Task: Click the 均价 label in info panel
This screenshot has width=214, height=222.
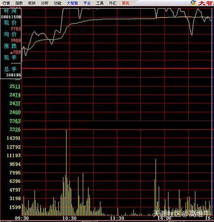Action: (10, 34)
